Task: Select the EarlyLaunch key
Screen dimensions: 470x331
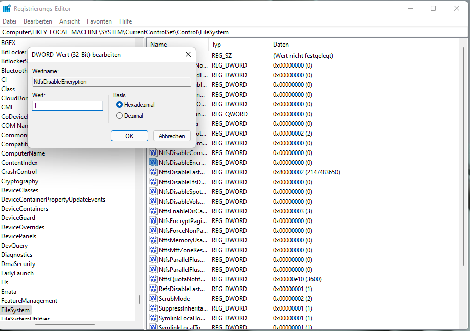Action: (x=17, y=273)
